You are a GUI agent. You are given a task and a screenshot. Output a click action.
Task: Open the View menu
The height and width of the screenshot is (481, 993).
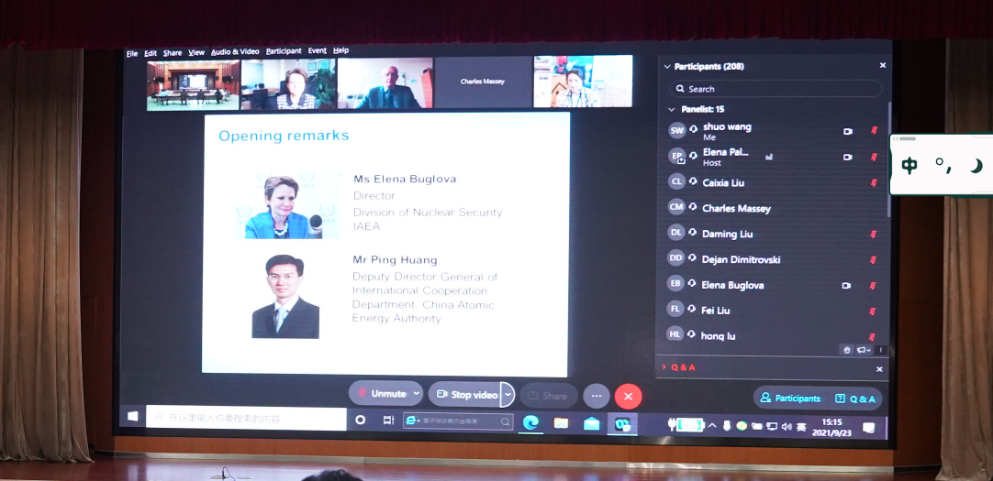pyautogui.click(x=196, y=52)
